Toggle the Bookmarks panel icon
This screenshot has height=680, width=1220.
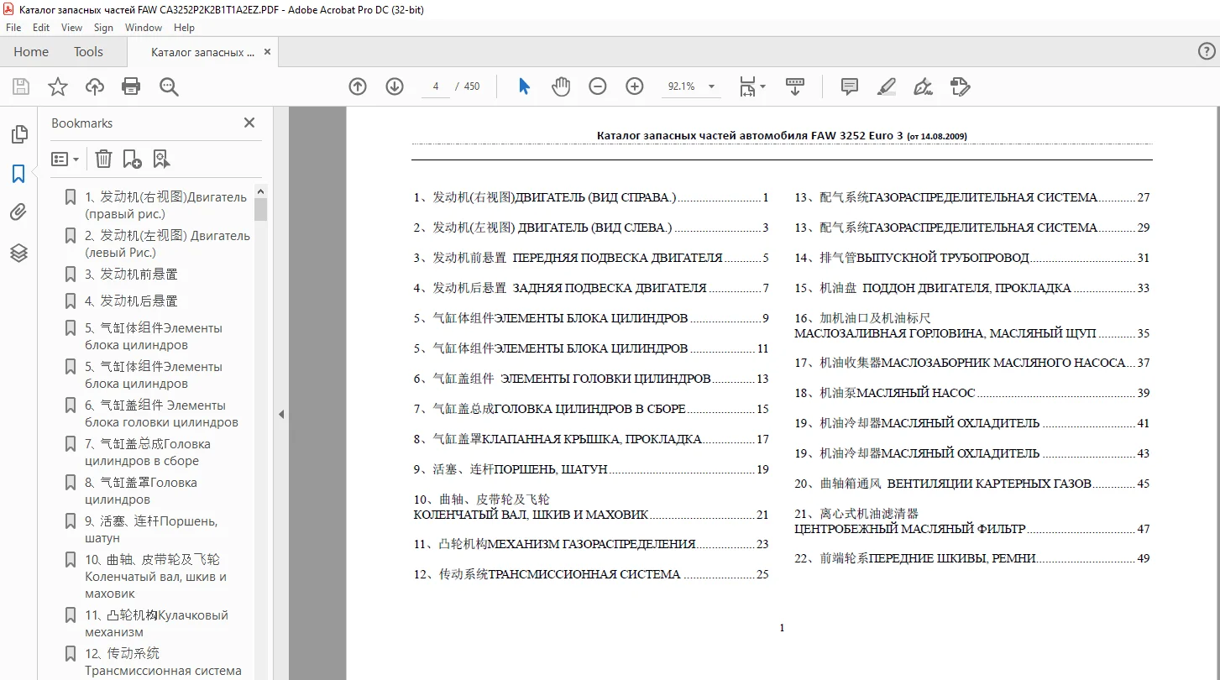18,174
